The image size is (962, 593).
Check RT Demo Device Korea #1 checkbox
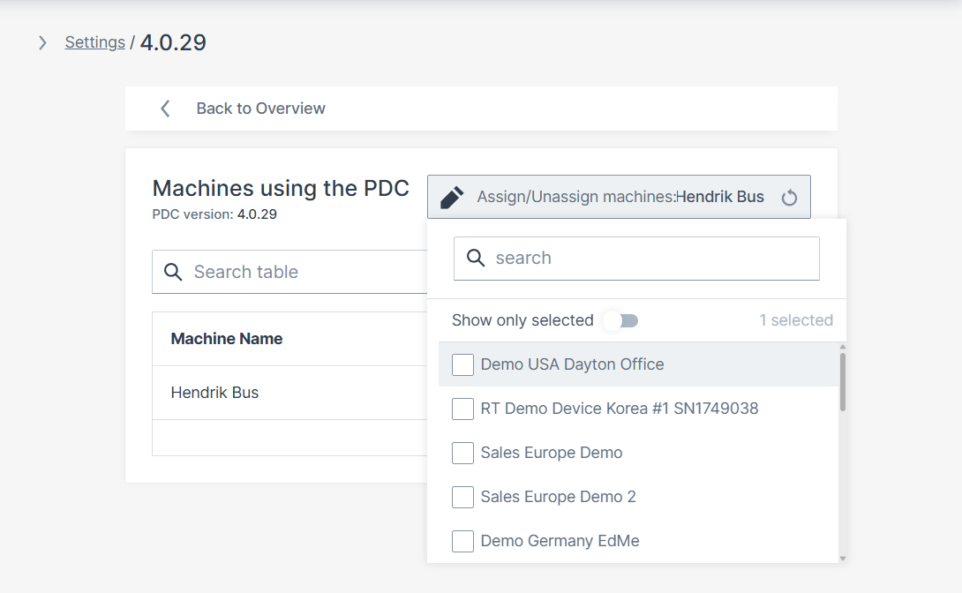463,409
